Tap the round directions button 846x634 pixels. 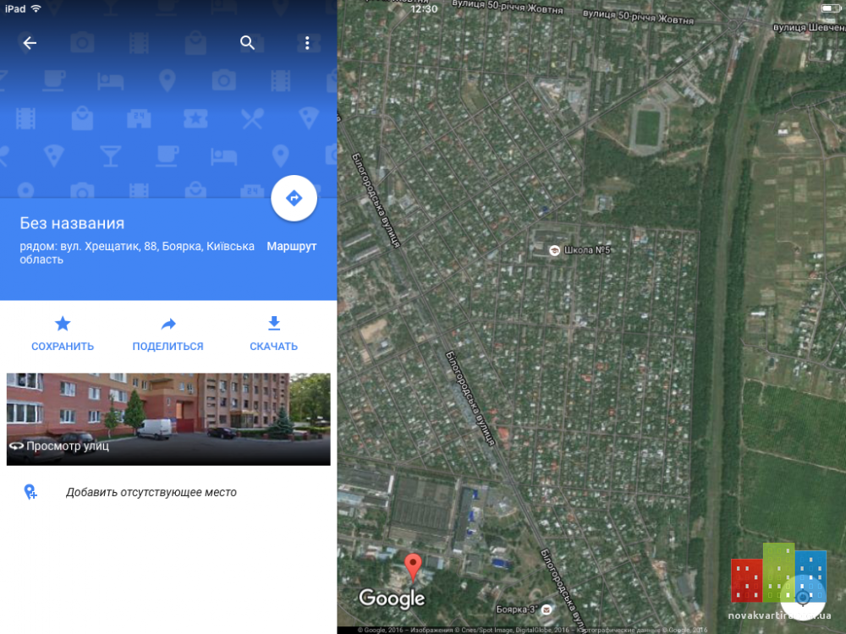point(294,199)
